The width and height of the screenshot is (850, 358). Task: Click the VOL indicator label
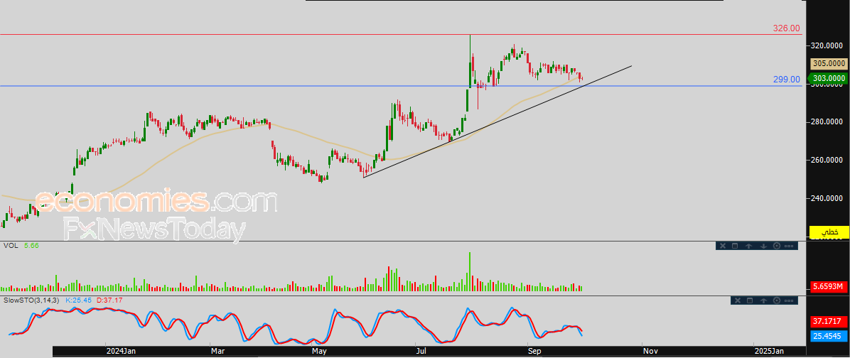[11, 245]
